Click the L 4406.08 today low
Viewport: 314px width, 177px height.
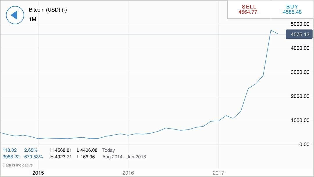point(87,150)
